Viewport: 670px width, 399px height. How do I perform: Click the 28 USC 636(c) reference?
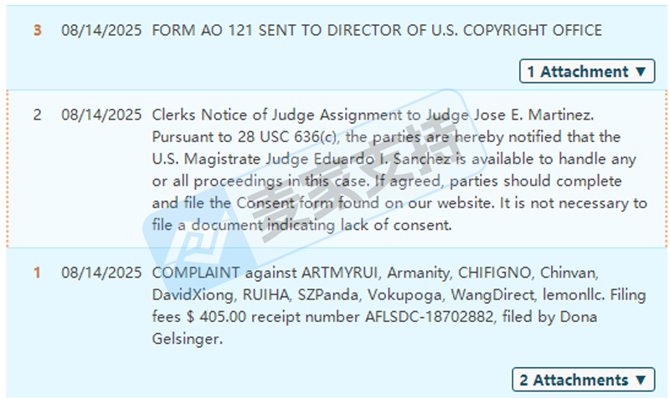coord(287,137)
